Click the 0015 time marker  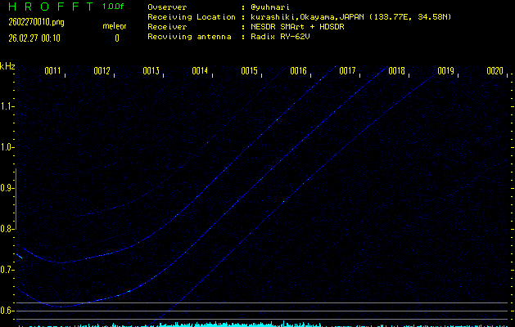249,72
